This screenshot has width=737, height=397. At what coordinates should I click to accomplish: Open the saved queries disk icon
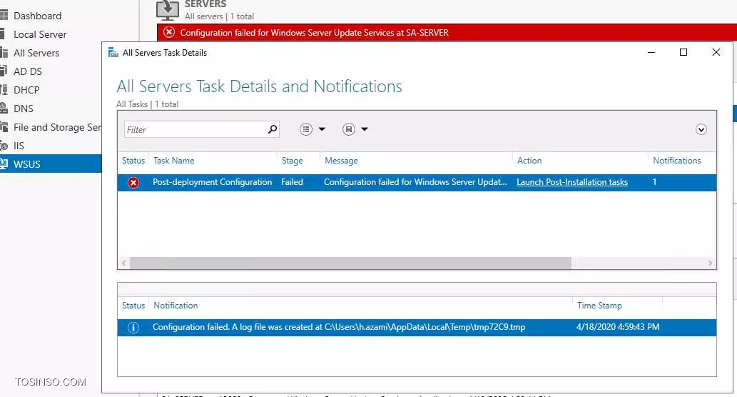349,129
